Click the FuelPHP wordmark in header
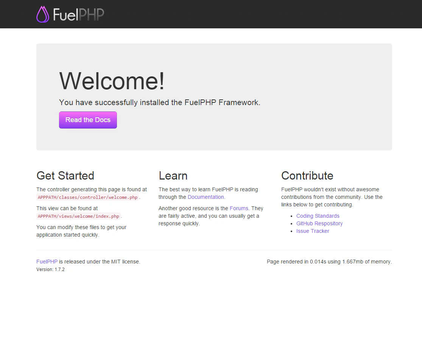Screen dimensions: 422x347 79,14
